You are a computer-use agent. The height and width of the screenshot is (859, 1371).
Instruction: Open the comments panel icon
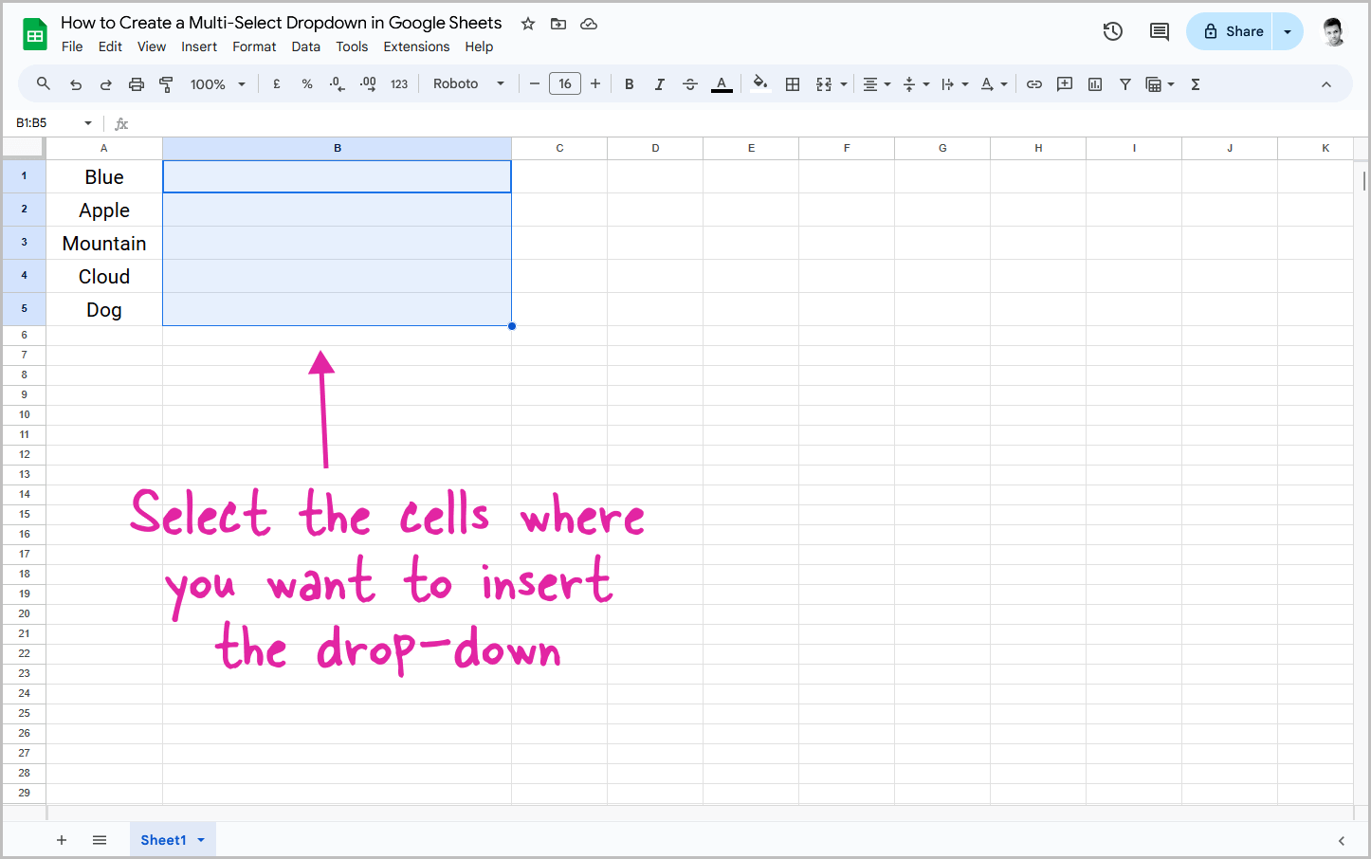pos(1159,31)
